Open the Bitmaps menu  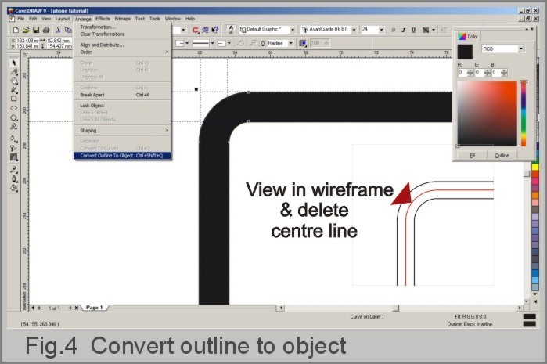[x=122, y=19]
